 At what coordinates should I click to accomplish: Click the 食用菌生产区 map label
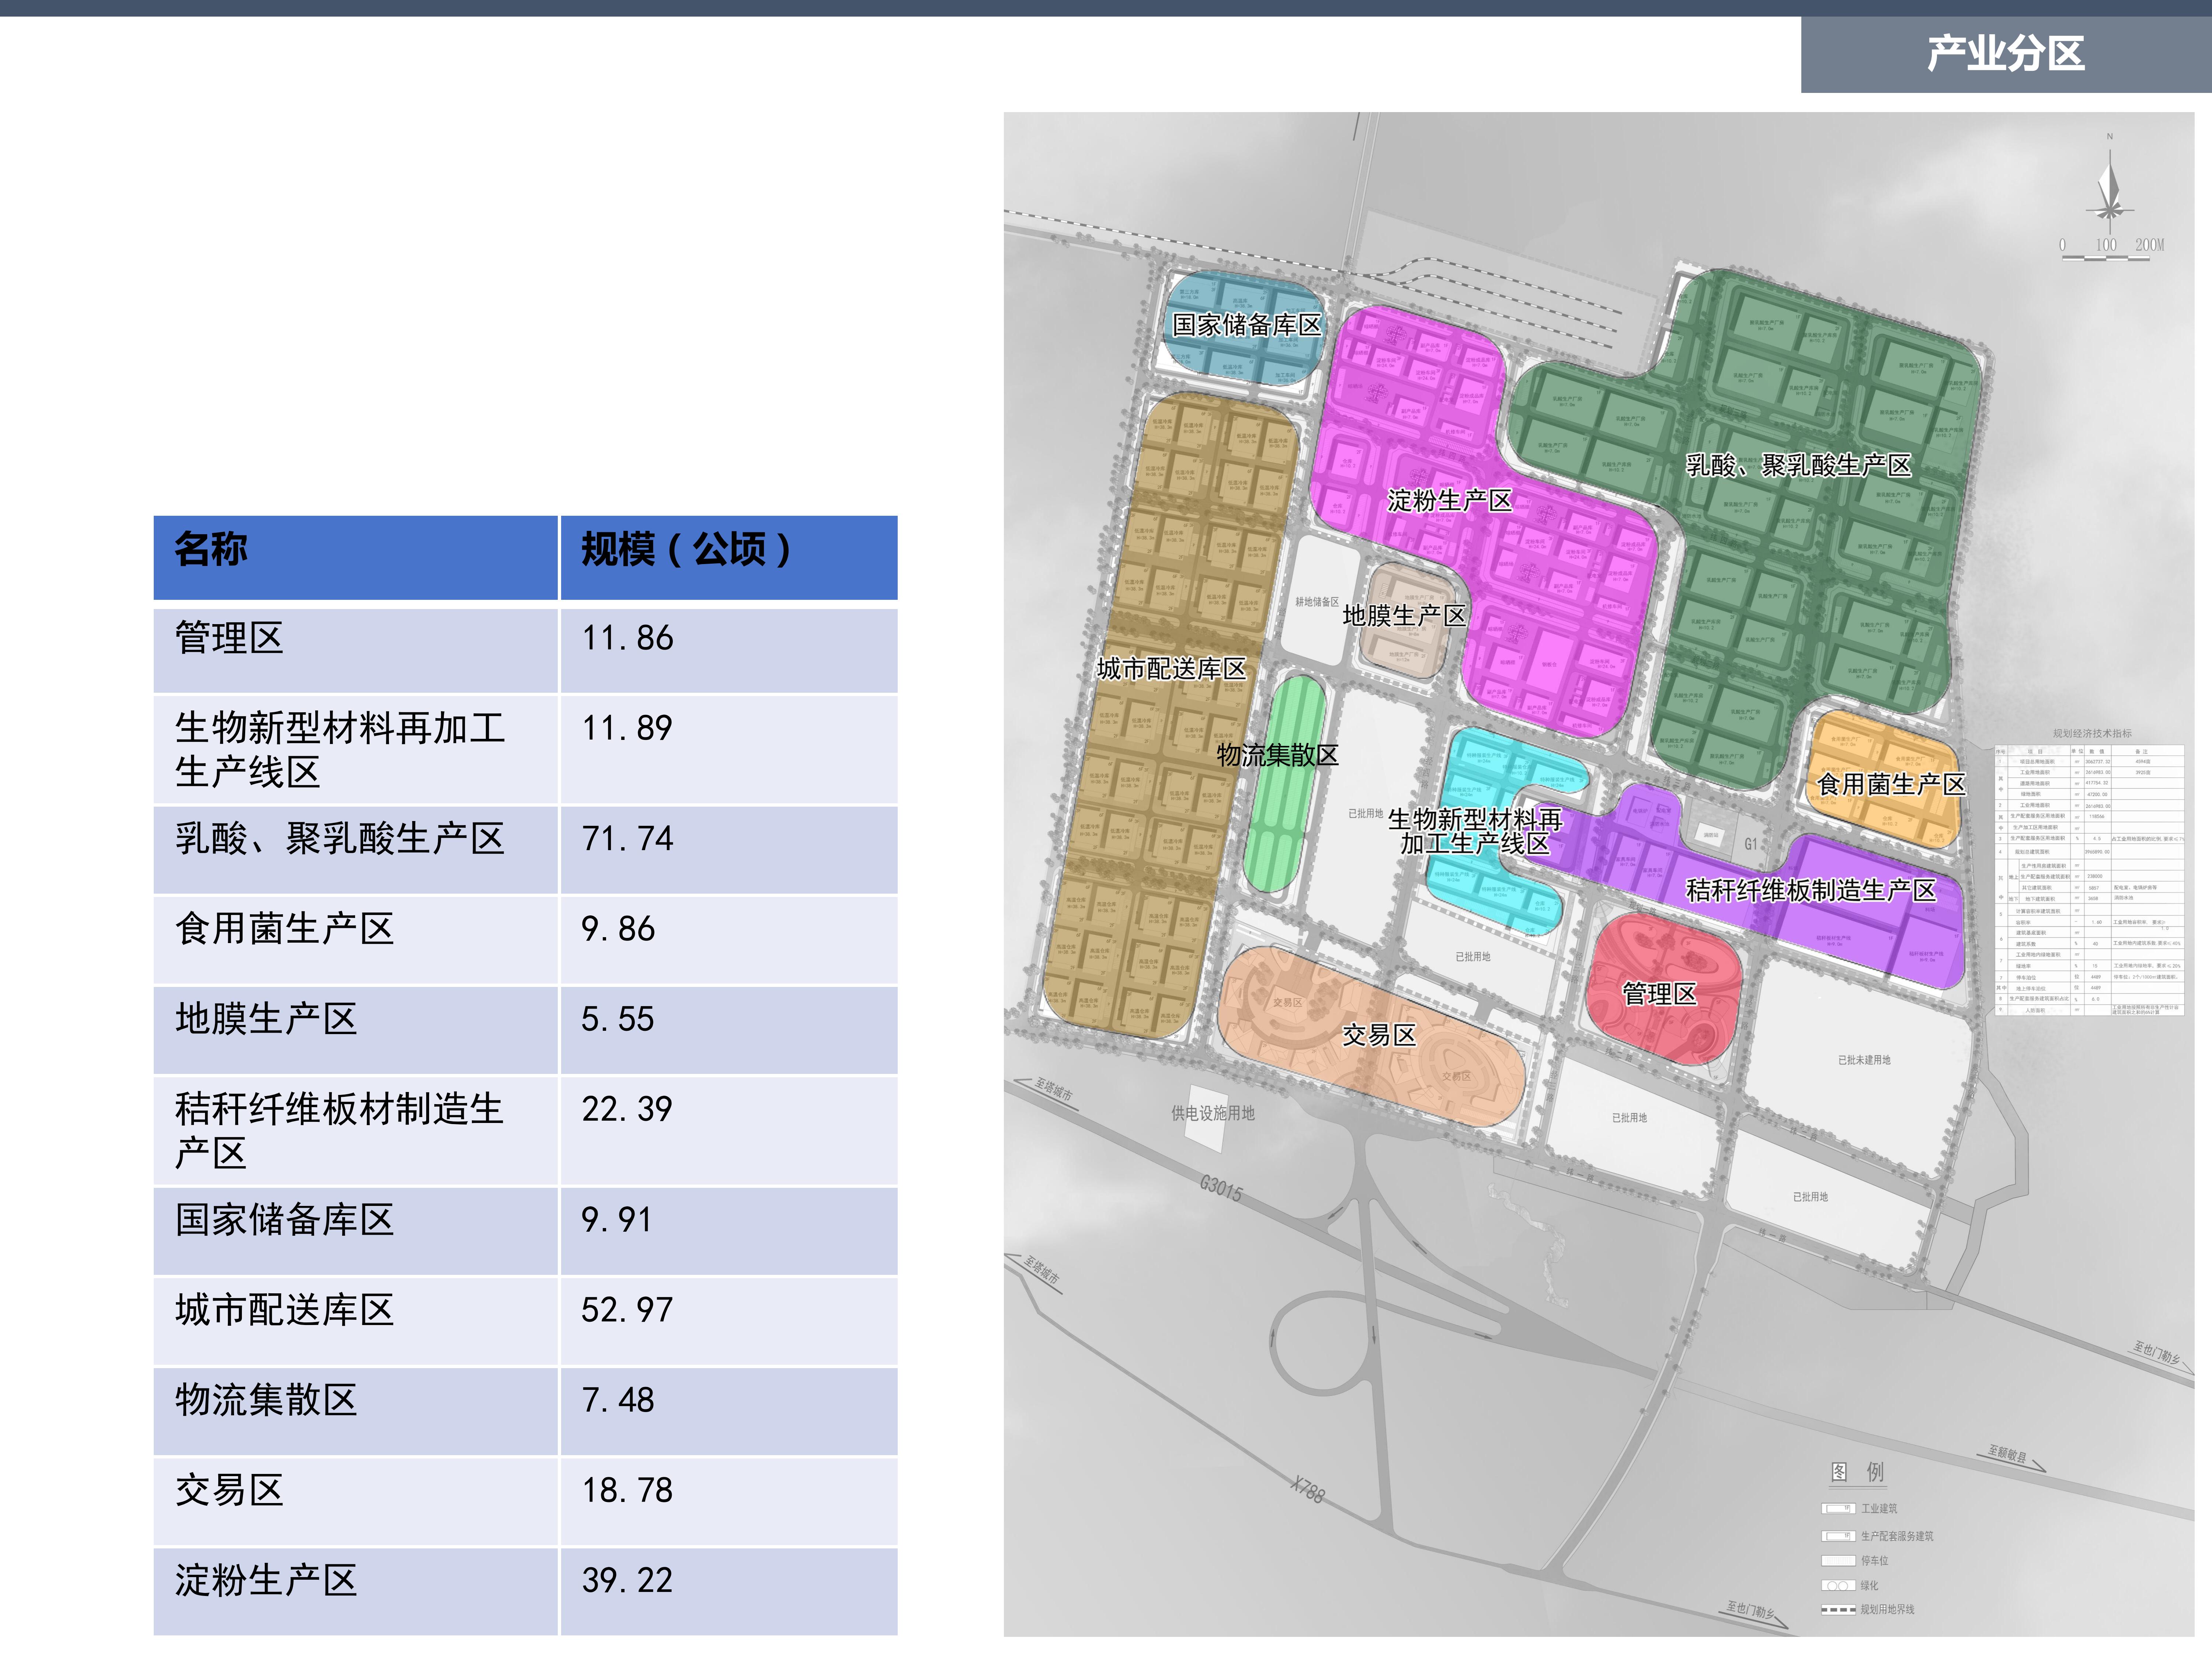tap(1891, 784)
